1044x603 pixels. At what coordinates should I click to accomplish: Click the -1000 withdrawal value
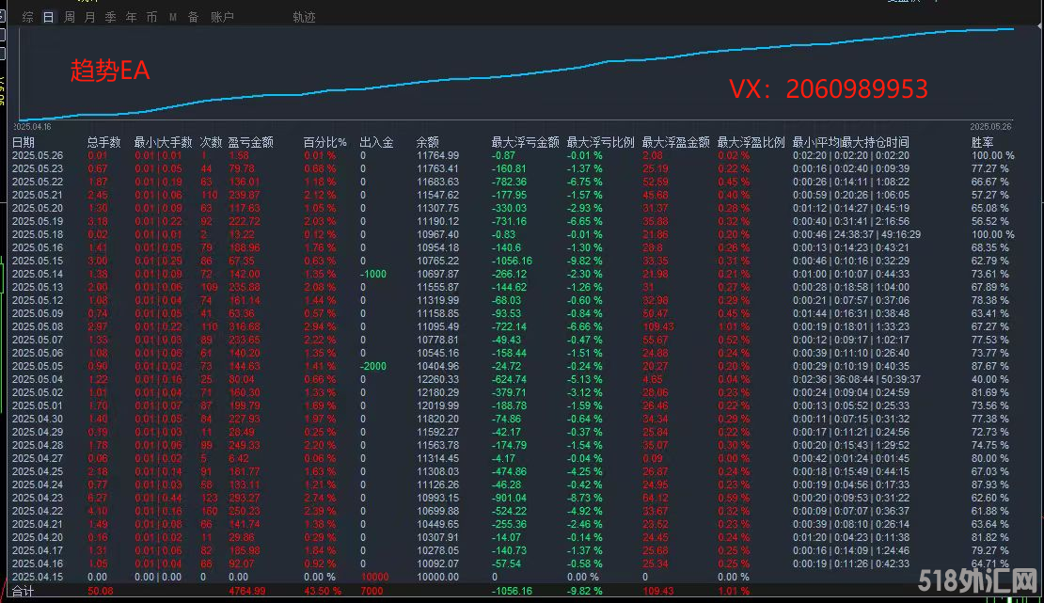click(372, 274)
